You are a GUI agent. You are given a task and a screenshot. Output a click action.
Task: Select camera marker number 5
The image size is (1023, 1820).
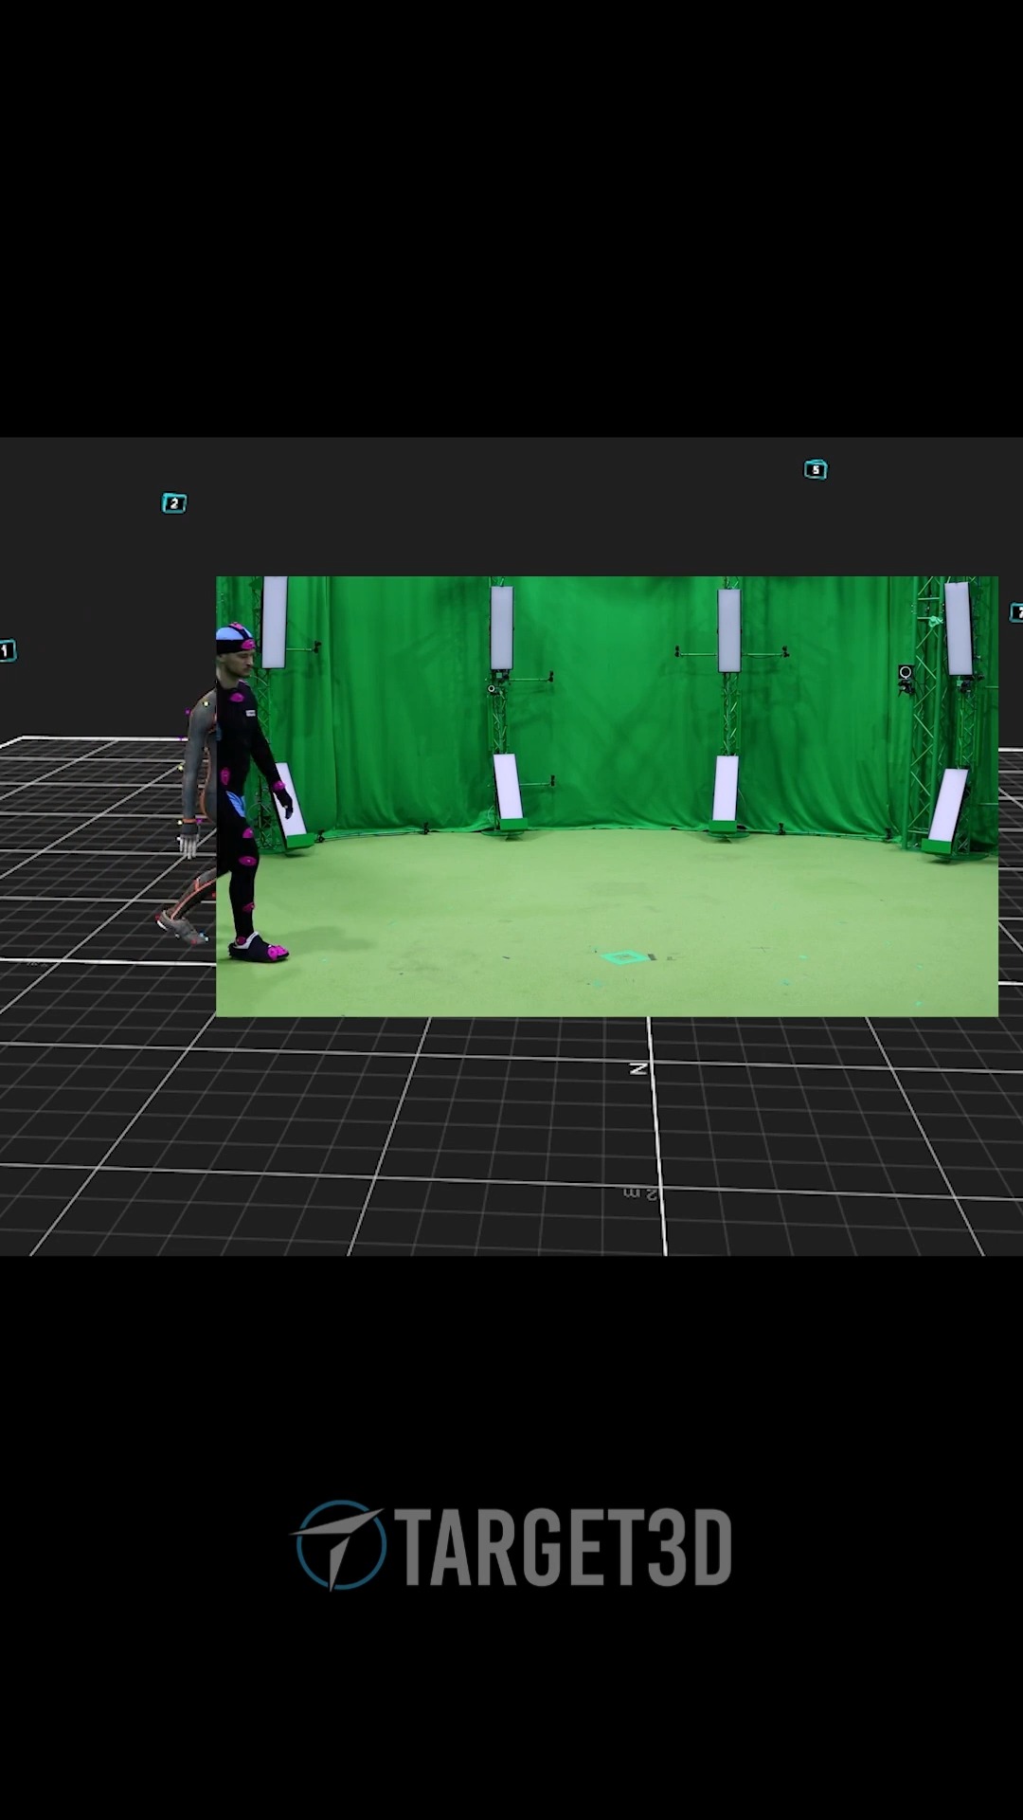pyautogui.click(x=816, y=469)
